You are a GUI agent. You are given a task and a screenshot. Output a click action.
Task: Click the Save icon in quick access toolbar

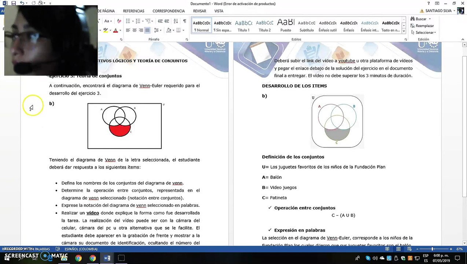[x=14, y=3]
